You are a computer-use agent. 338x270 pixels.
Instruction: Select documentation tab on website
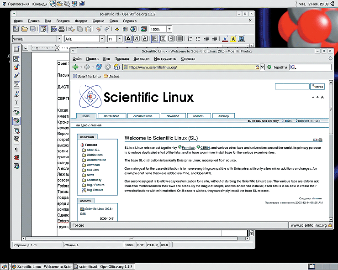[143, 116]
